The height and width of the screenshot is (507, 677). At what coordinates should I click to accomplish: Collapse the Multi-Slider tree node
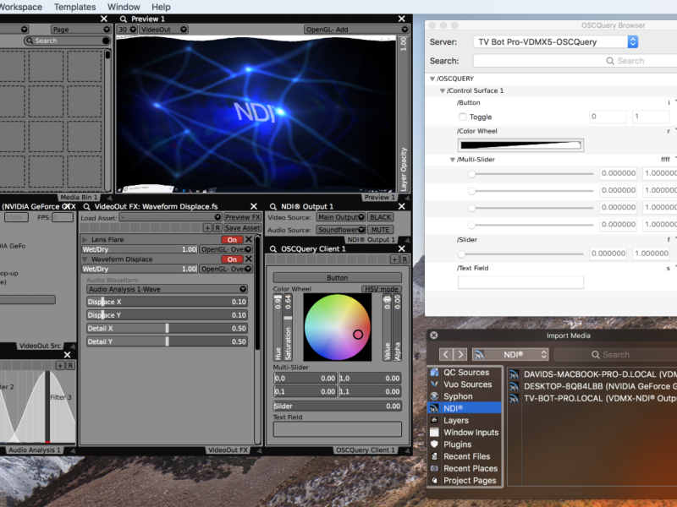[x=453, y=160]
